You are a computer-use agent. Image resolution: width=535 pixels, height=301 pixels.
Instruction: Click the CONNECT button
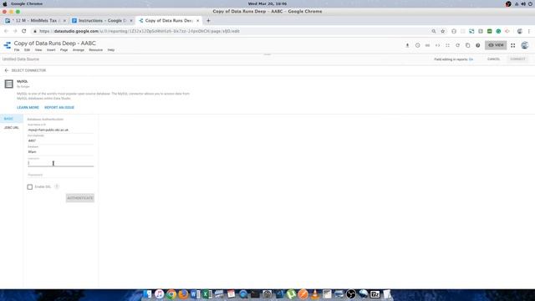click(x=517, y=59)
